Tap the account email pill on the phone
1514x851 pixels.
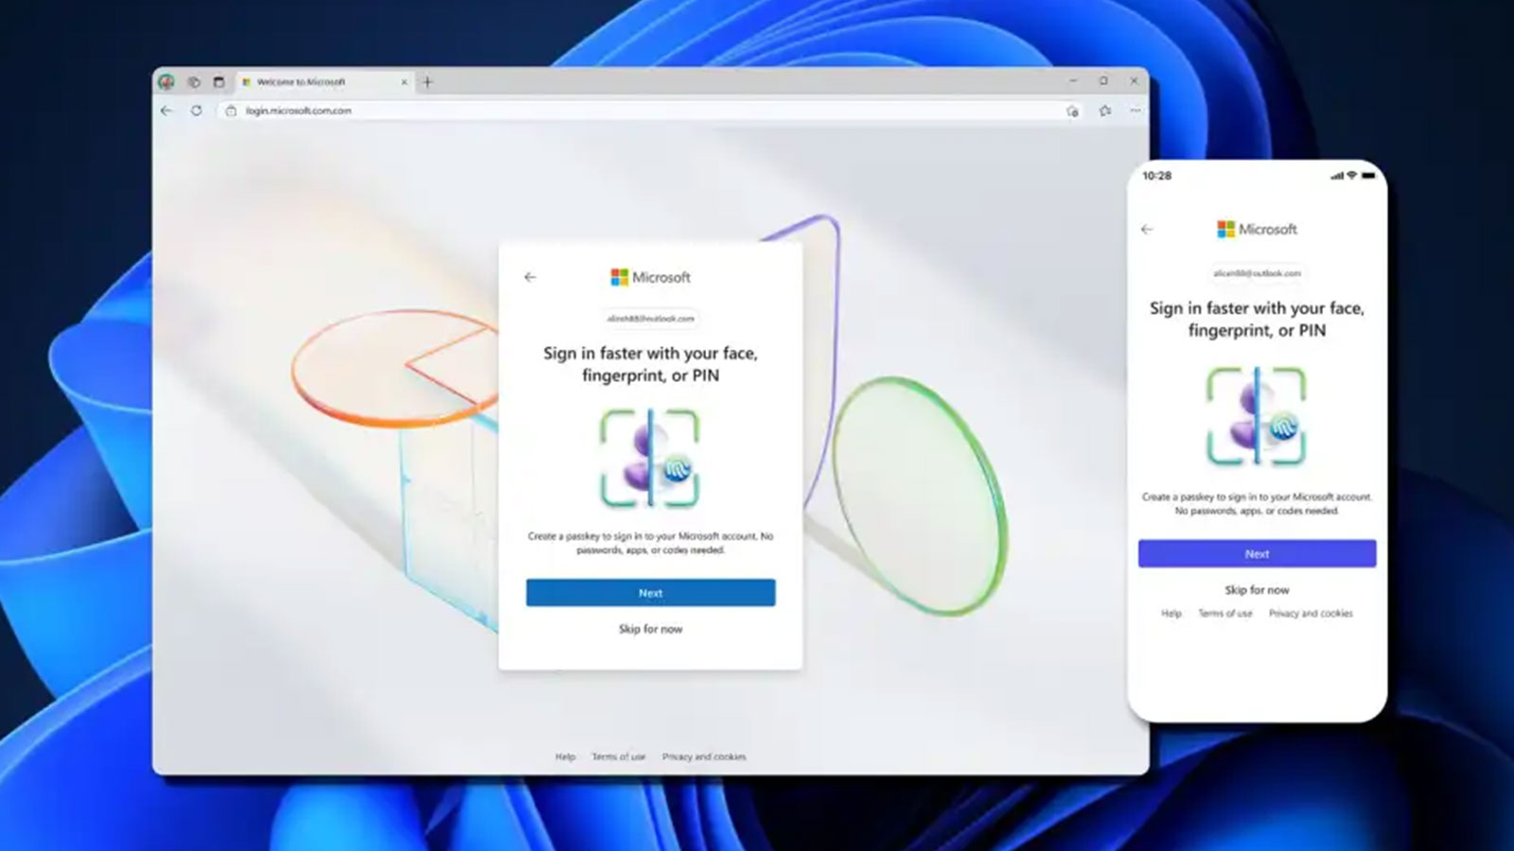click(x=1258, y=273)
